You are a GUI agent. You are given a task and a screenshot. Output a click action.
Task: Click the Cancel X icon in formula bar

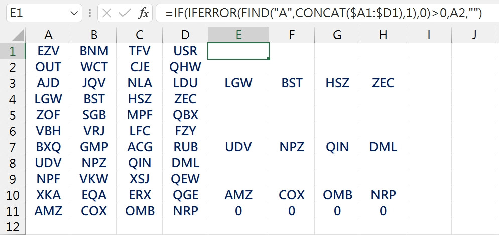click(x=107, y=13)
